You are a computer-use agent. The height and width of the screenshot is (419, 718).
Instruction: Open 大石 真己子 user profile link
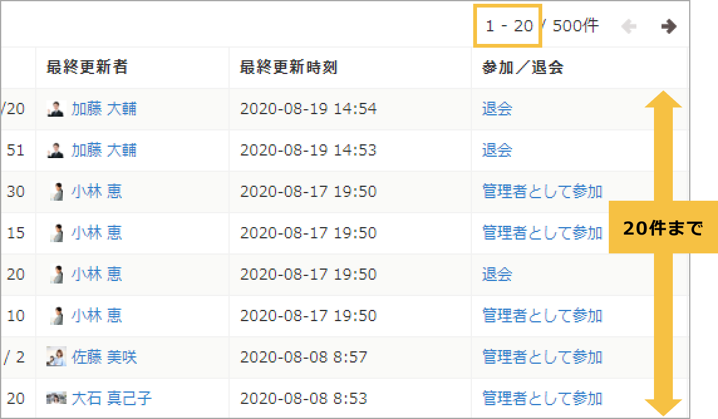(111, 398)
